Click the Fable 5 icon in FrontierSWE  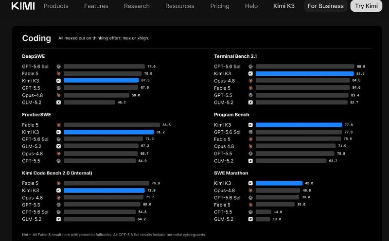[x=58, y=125]
